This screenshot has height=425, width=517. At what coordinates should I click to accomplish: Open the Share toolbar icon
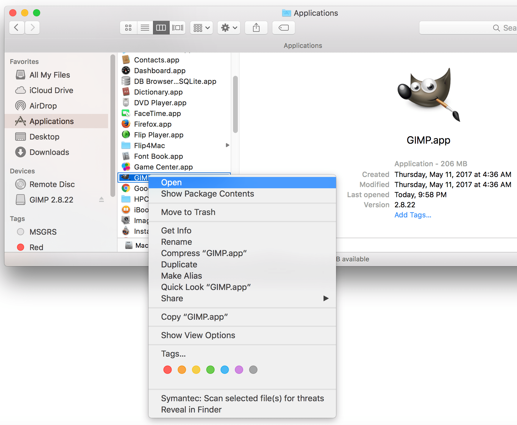tap(256, 27)
